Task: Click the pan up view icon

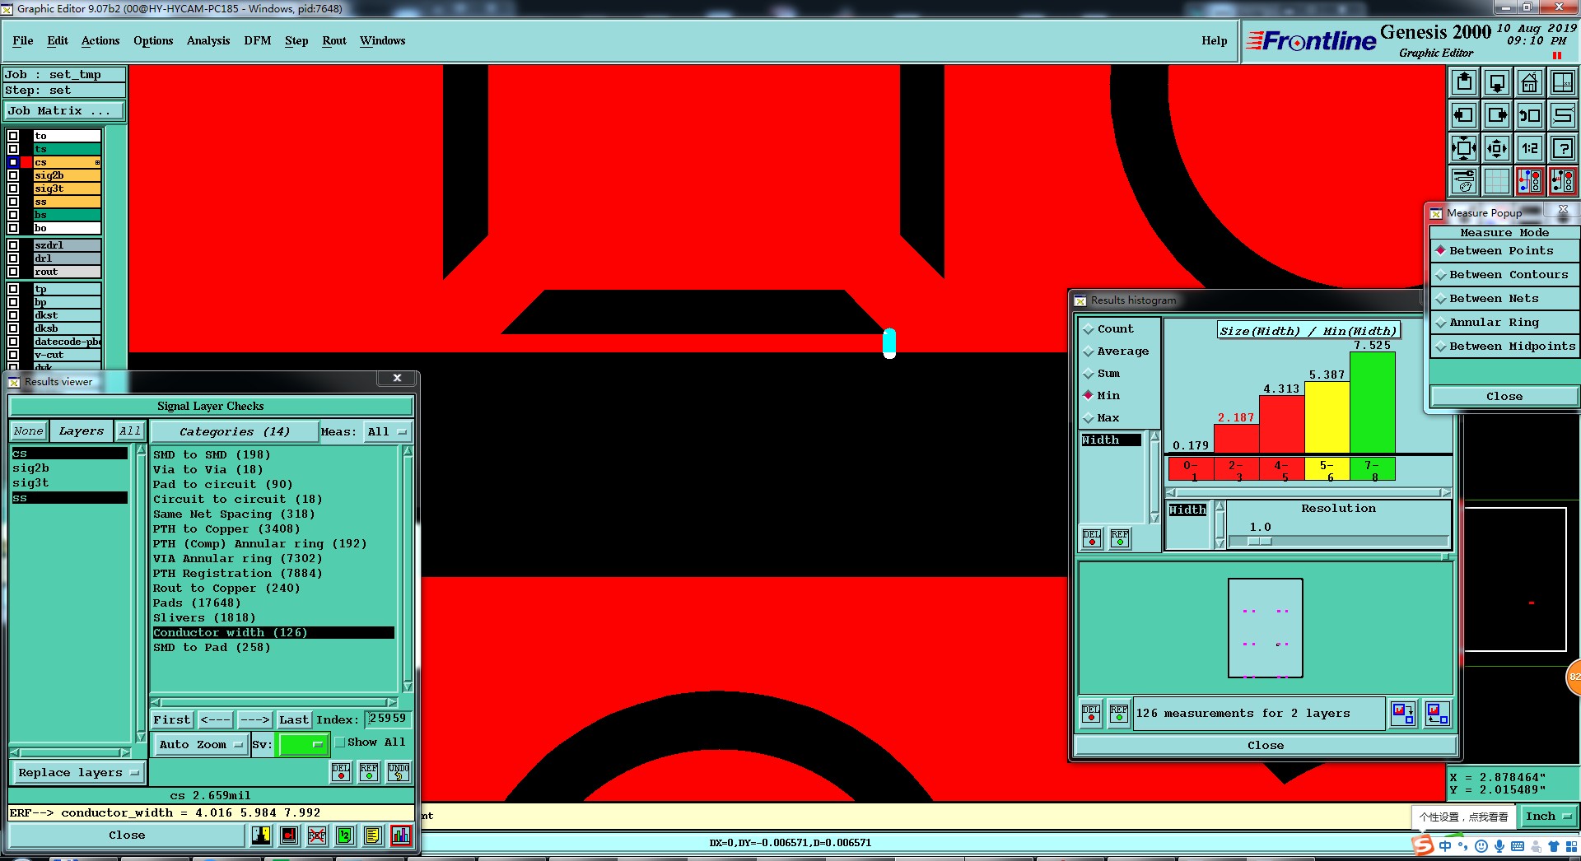Action: pos(1464,82)
